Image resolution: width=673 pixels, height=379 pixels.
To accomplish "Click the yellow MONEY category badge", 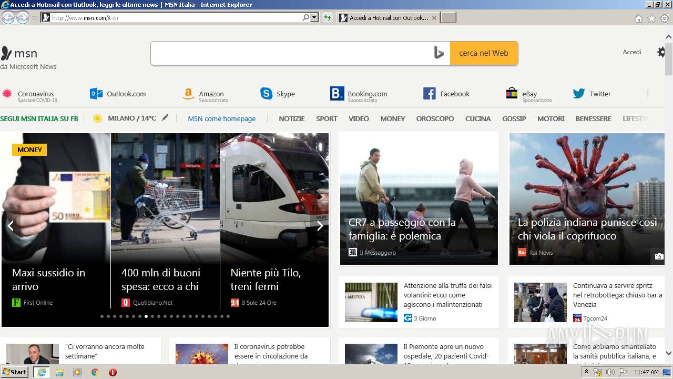I will pos(29,149).
